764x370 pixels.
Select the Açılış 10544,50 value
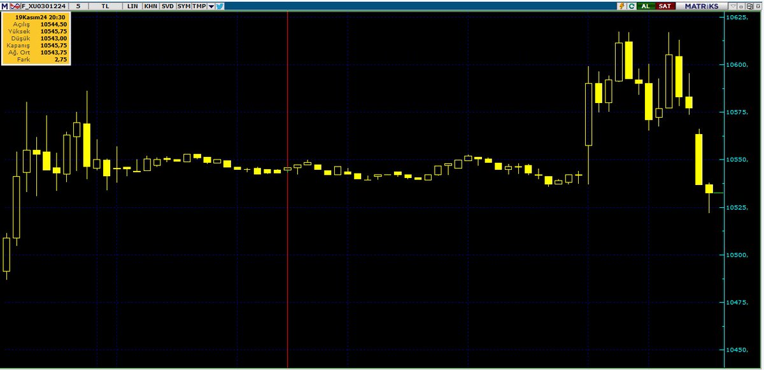(53, 25)
